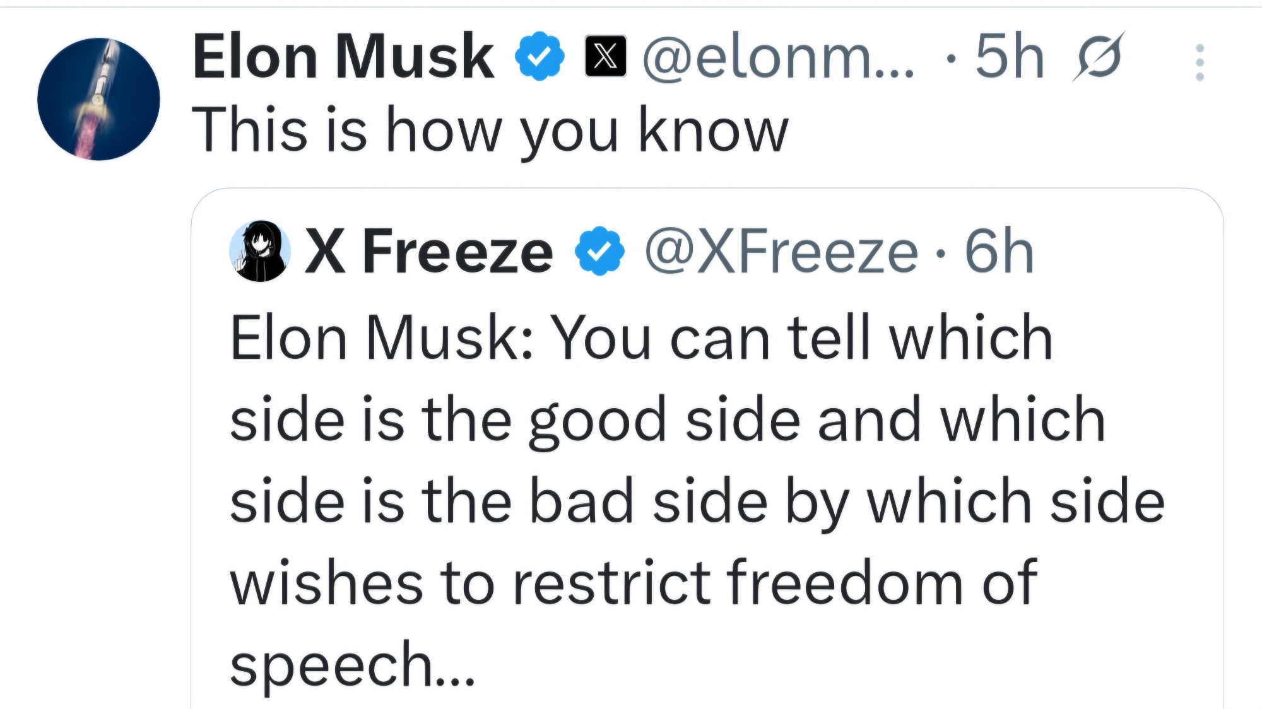Screen dimensions: 1262x709
Task: Open the three-dot more options menu
Action: (1200, 62)
